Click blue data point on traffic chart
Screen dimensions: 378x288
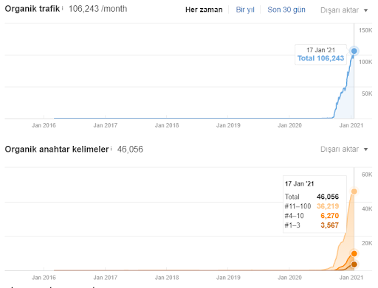[x=354, y=51]
